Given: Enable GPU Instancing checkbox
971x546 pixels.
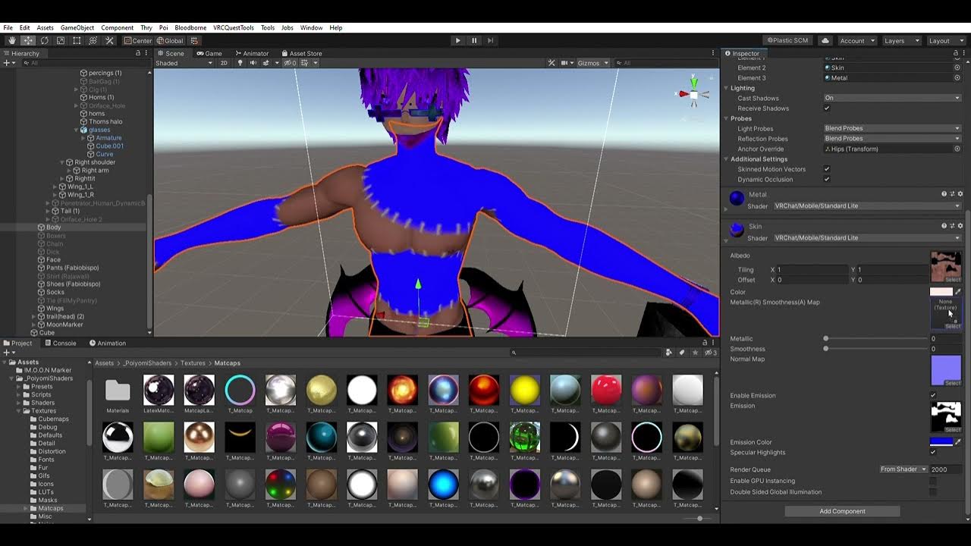Looking at the screenshot, I should pos(933,481).
